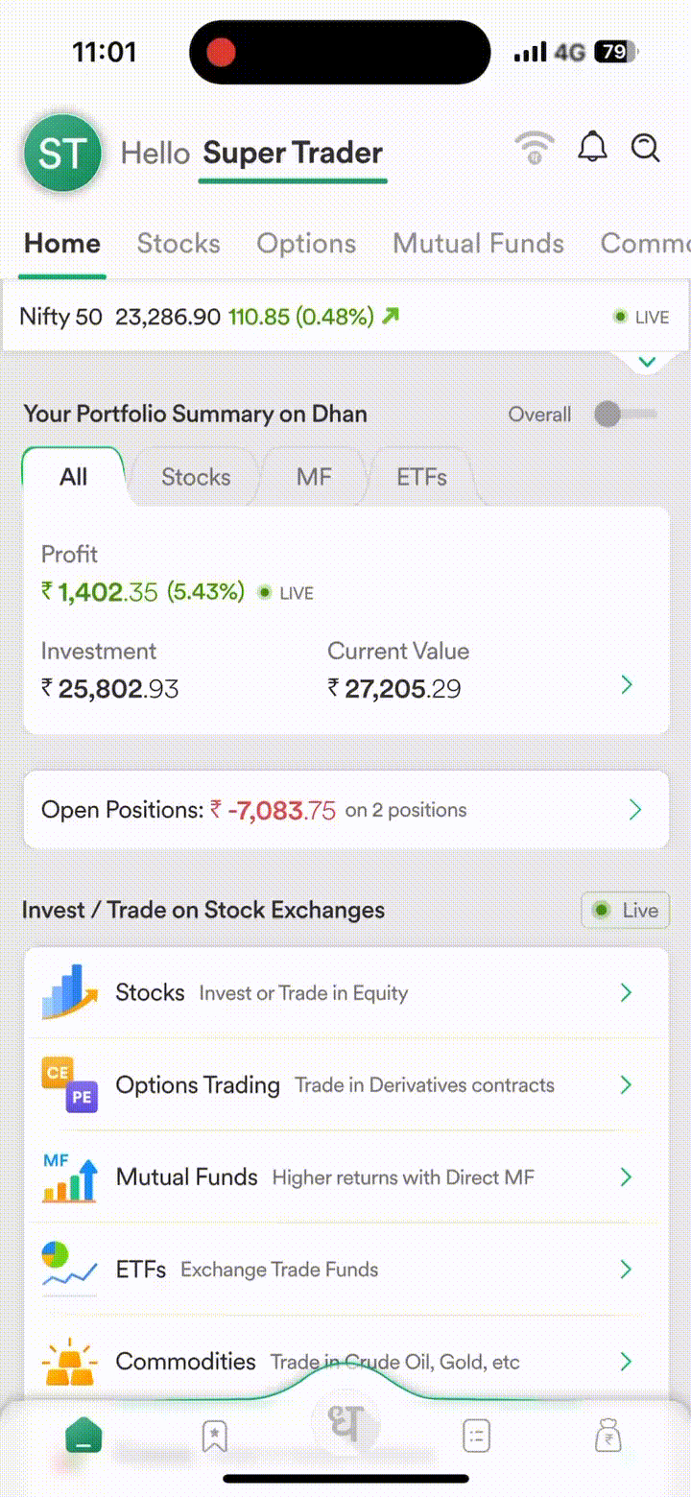Tap the center Dhan logo button
This screenshot has width=691, height=1497.
click(345, 1423)
